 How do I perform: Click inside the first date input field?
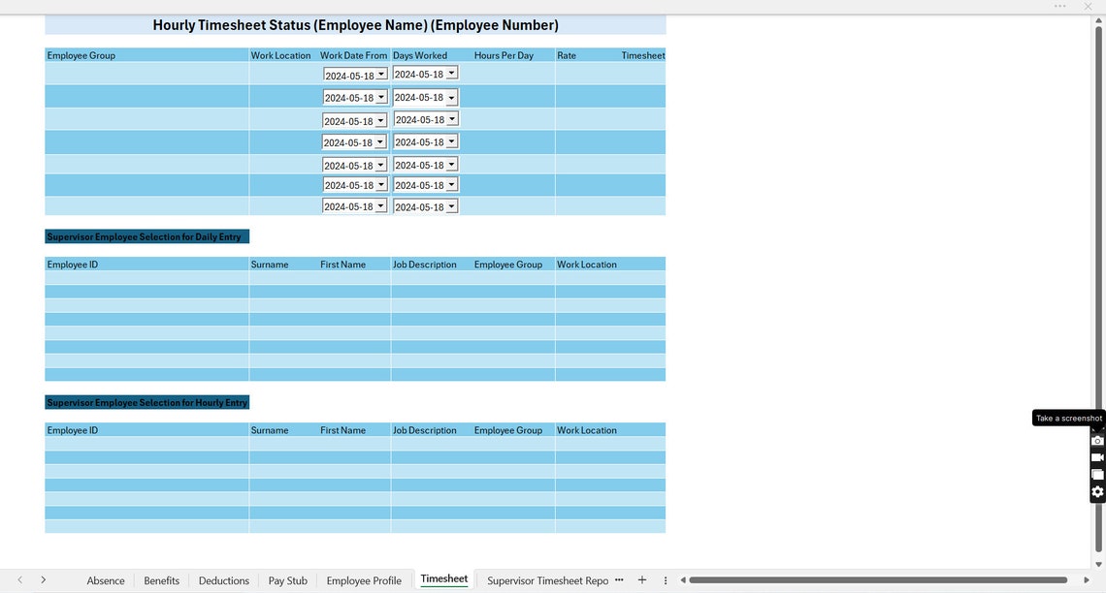[x=349, y=73]
